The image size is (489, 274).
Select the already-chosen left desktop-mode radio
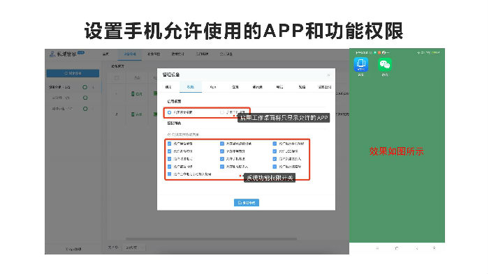pos(169,112)
